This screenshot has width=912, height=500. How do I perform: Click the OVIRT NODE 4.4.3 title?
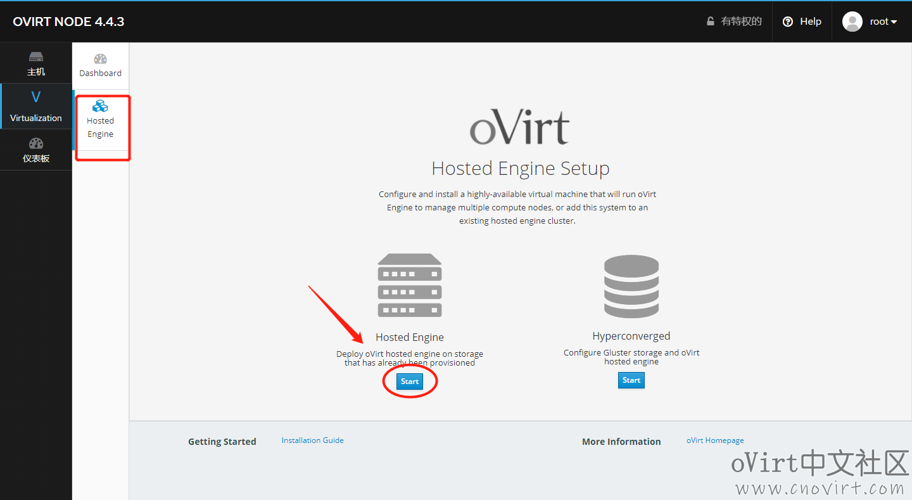coord(68,22)
